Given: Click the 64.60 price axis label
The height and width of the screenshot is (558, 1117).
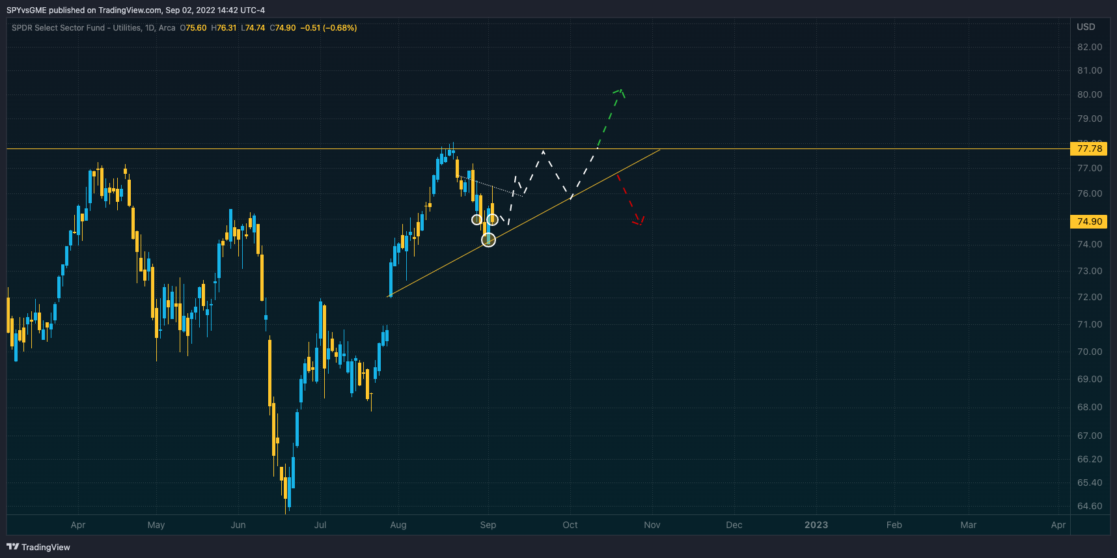Looking at the screenshot, I should (x=1090, y=506).
